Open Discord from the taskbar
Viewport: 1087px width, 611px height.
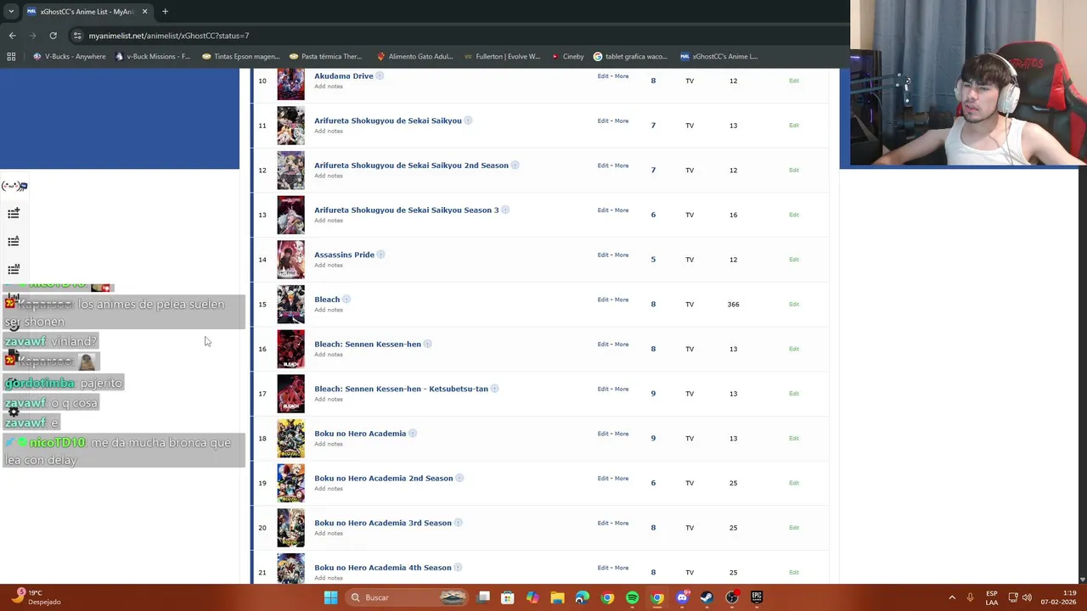[682, 597]
